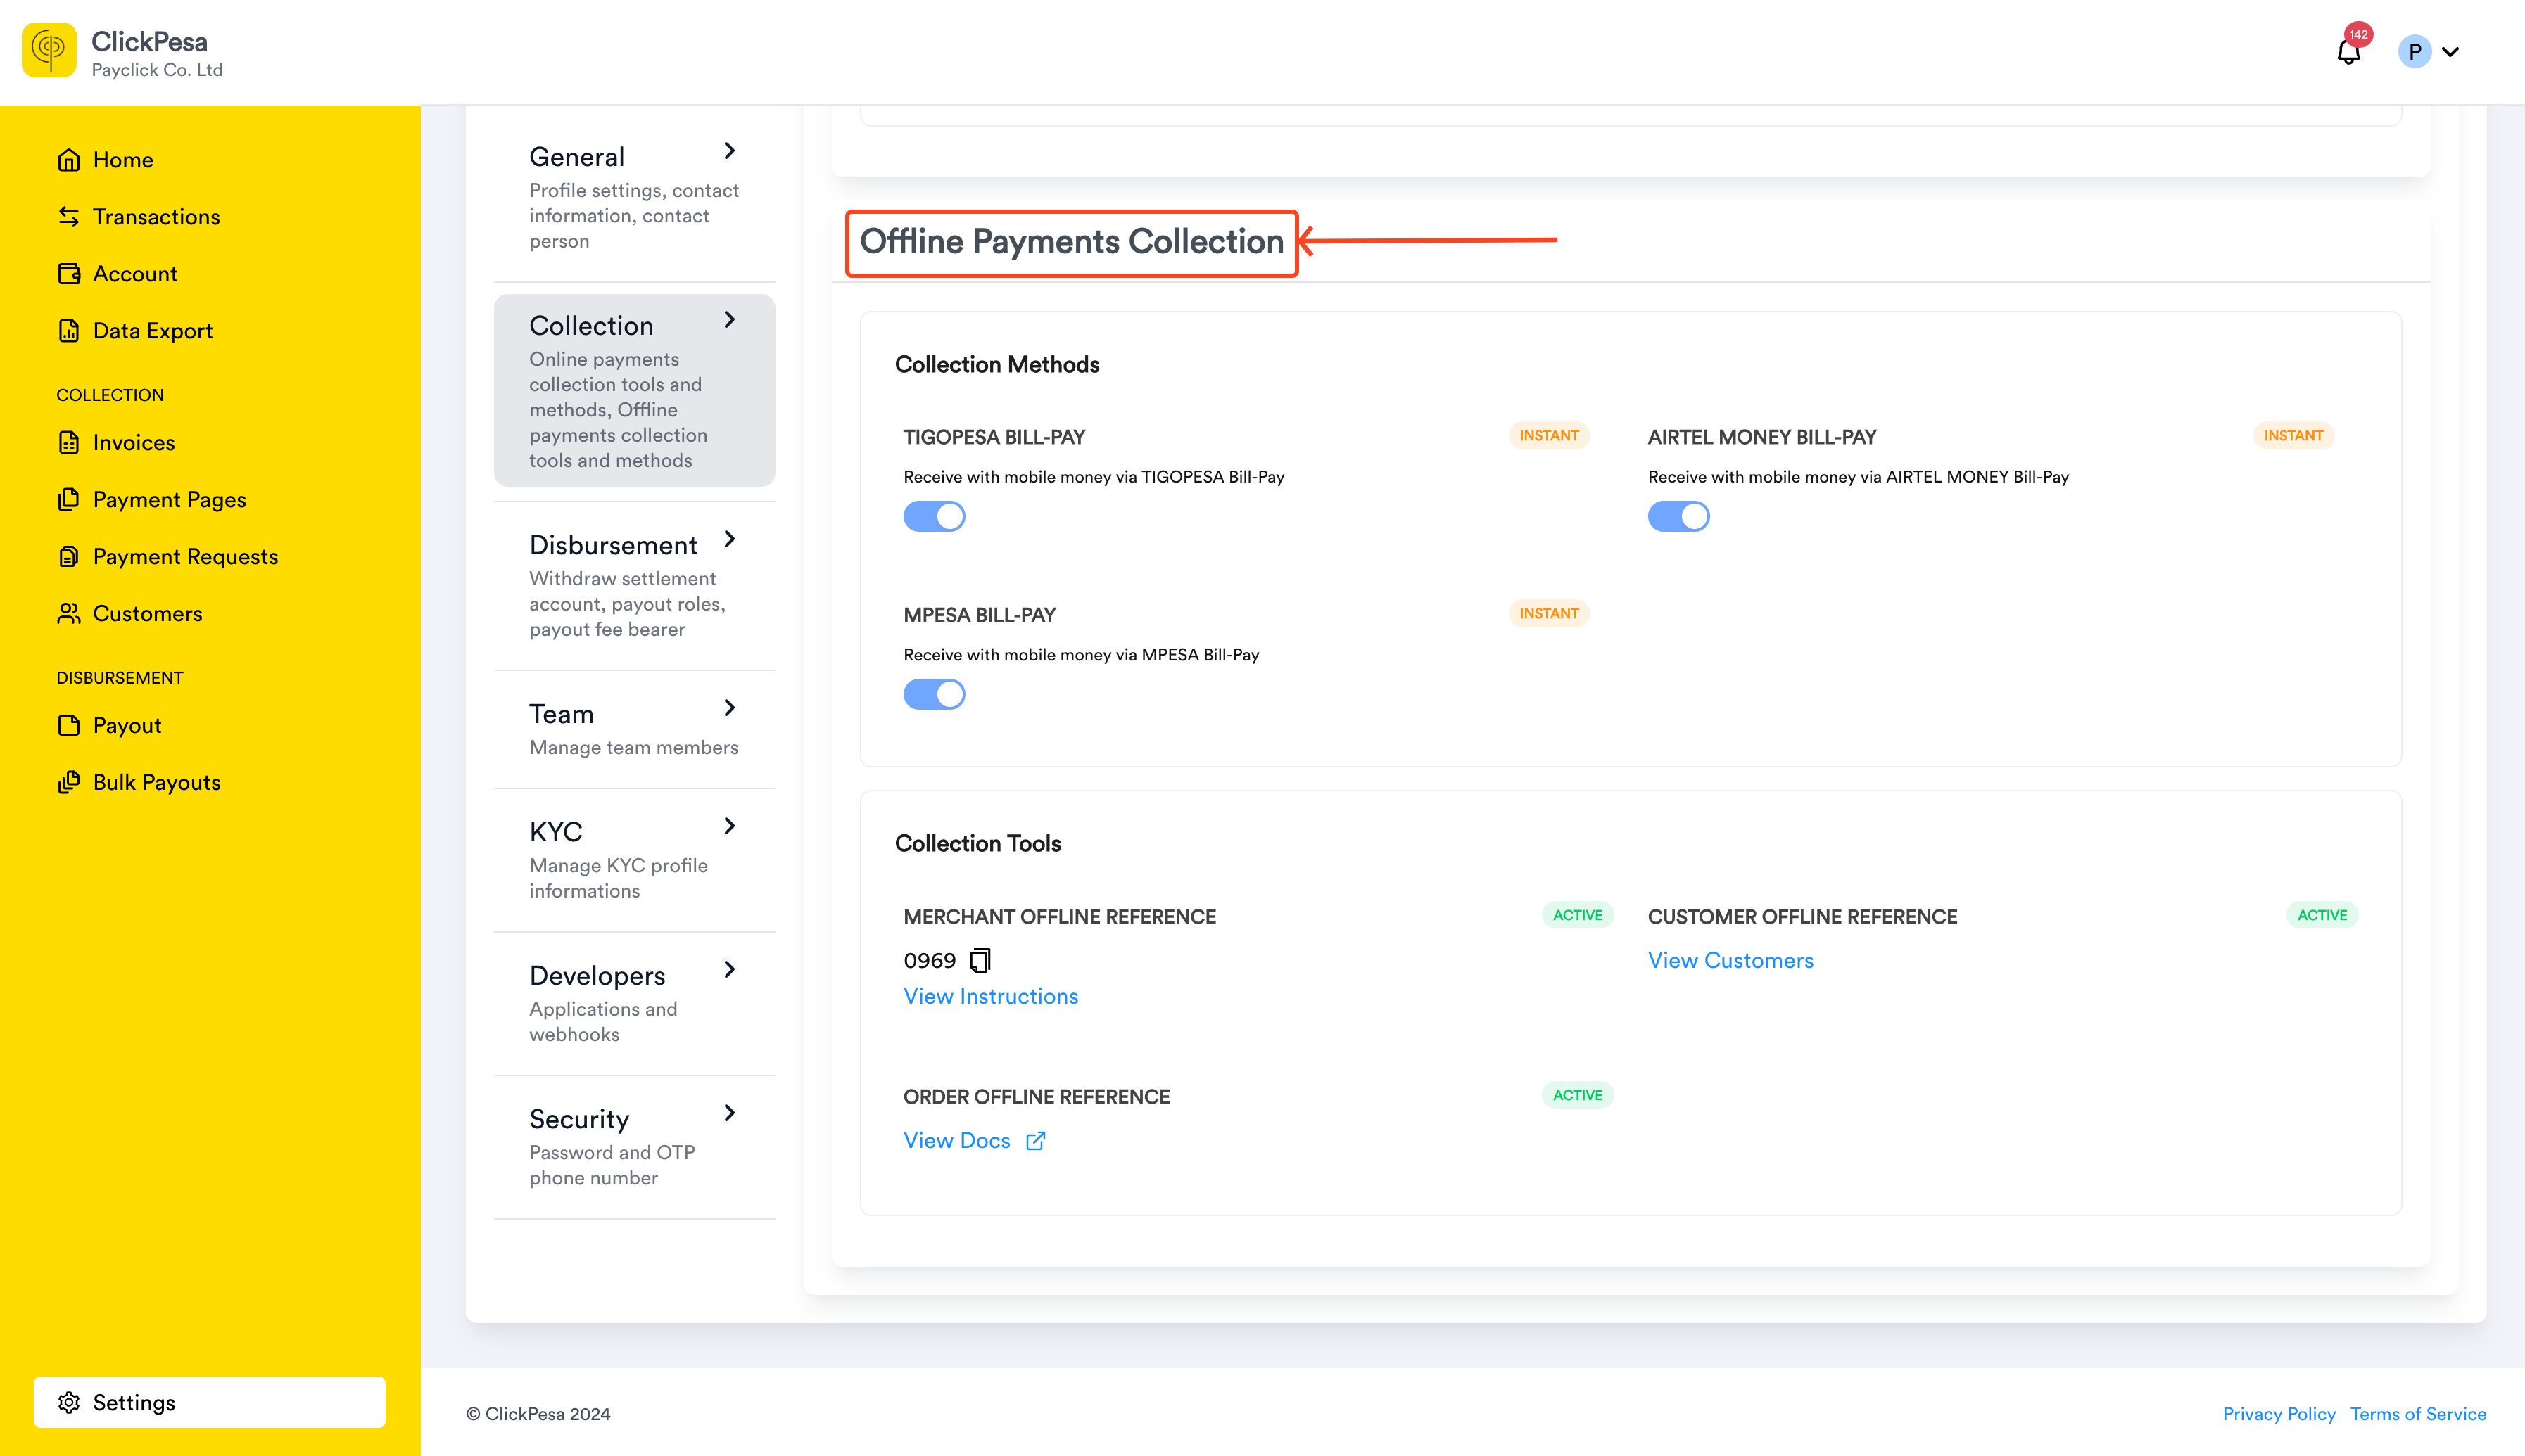Click the INSTANT badge for TIGOPESA
This screenshot has width=2525, height=1456.
[x=1549, y=436]
